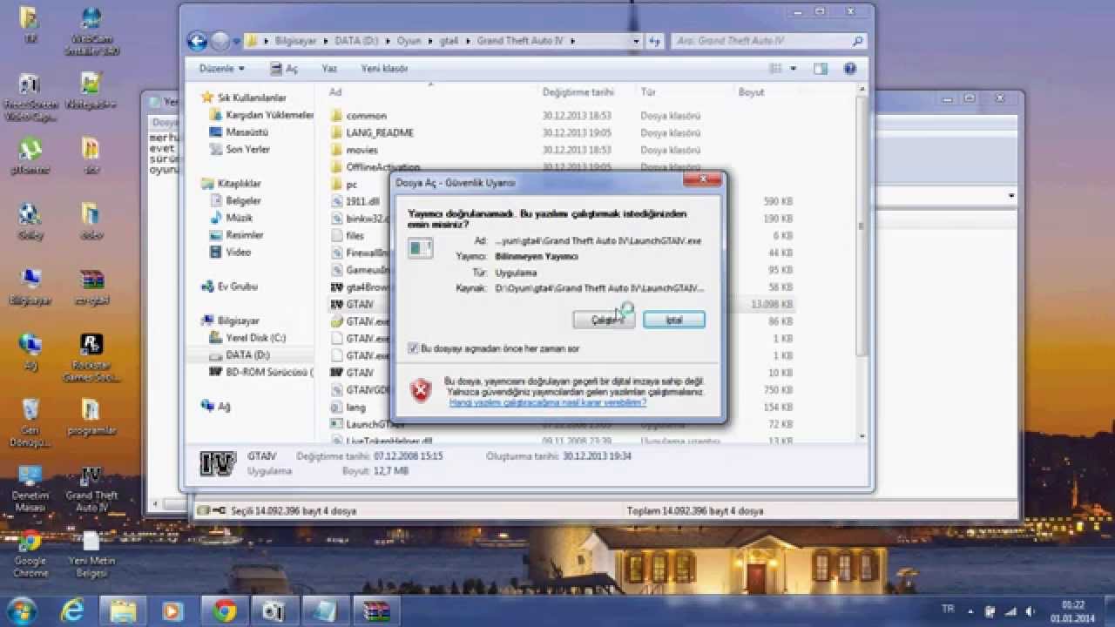Image resolution: width=1115 pixels, height=627 pixels.
Task: Click the TR language indicator
Action: 949,609
